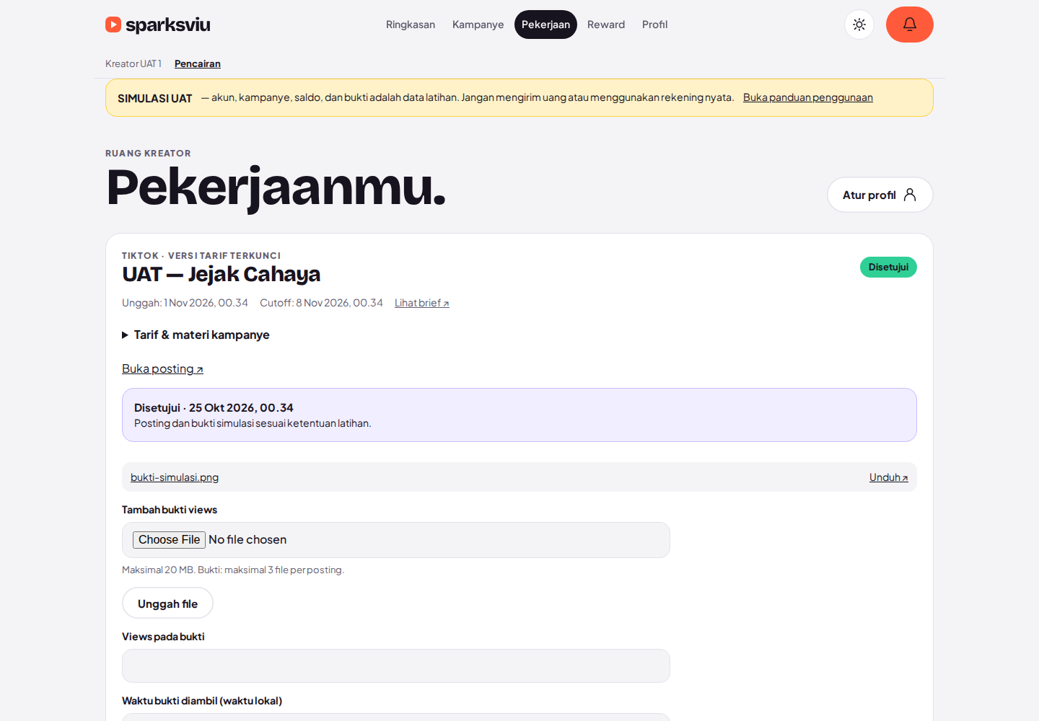Focus the Views pada bukti field

coord(396,665)
